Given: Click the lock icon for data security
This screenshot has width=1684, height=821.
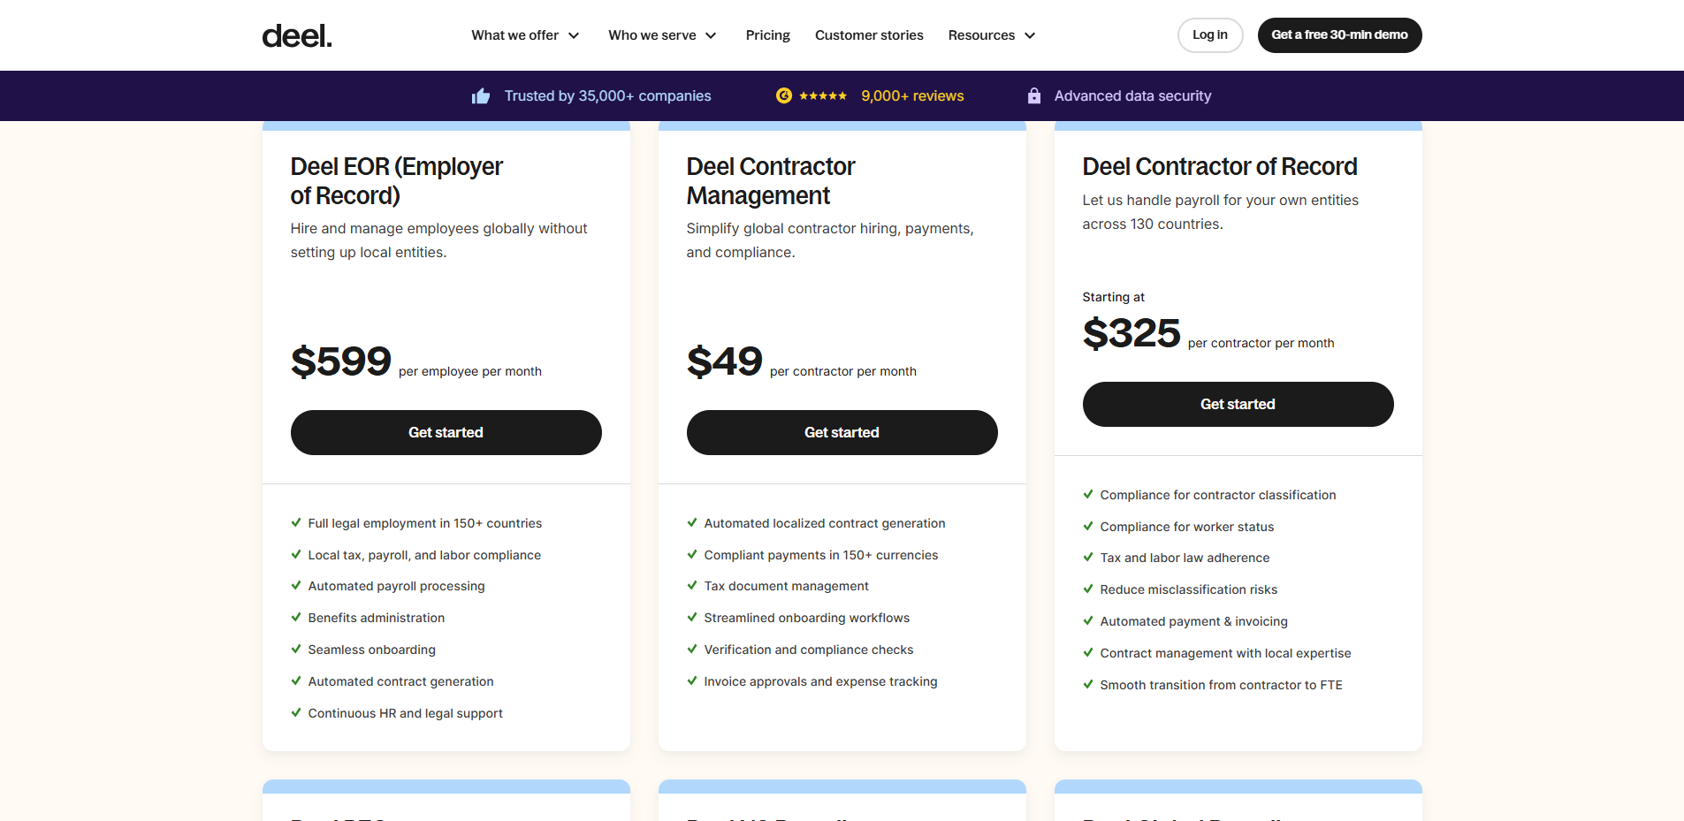Looking at the screenshot, I should click(1033, 95).
